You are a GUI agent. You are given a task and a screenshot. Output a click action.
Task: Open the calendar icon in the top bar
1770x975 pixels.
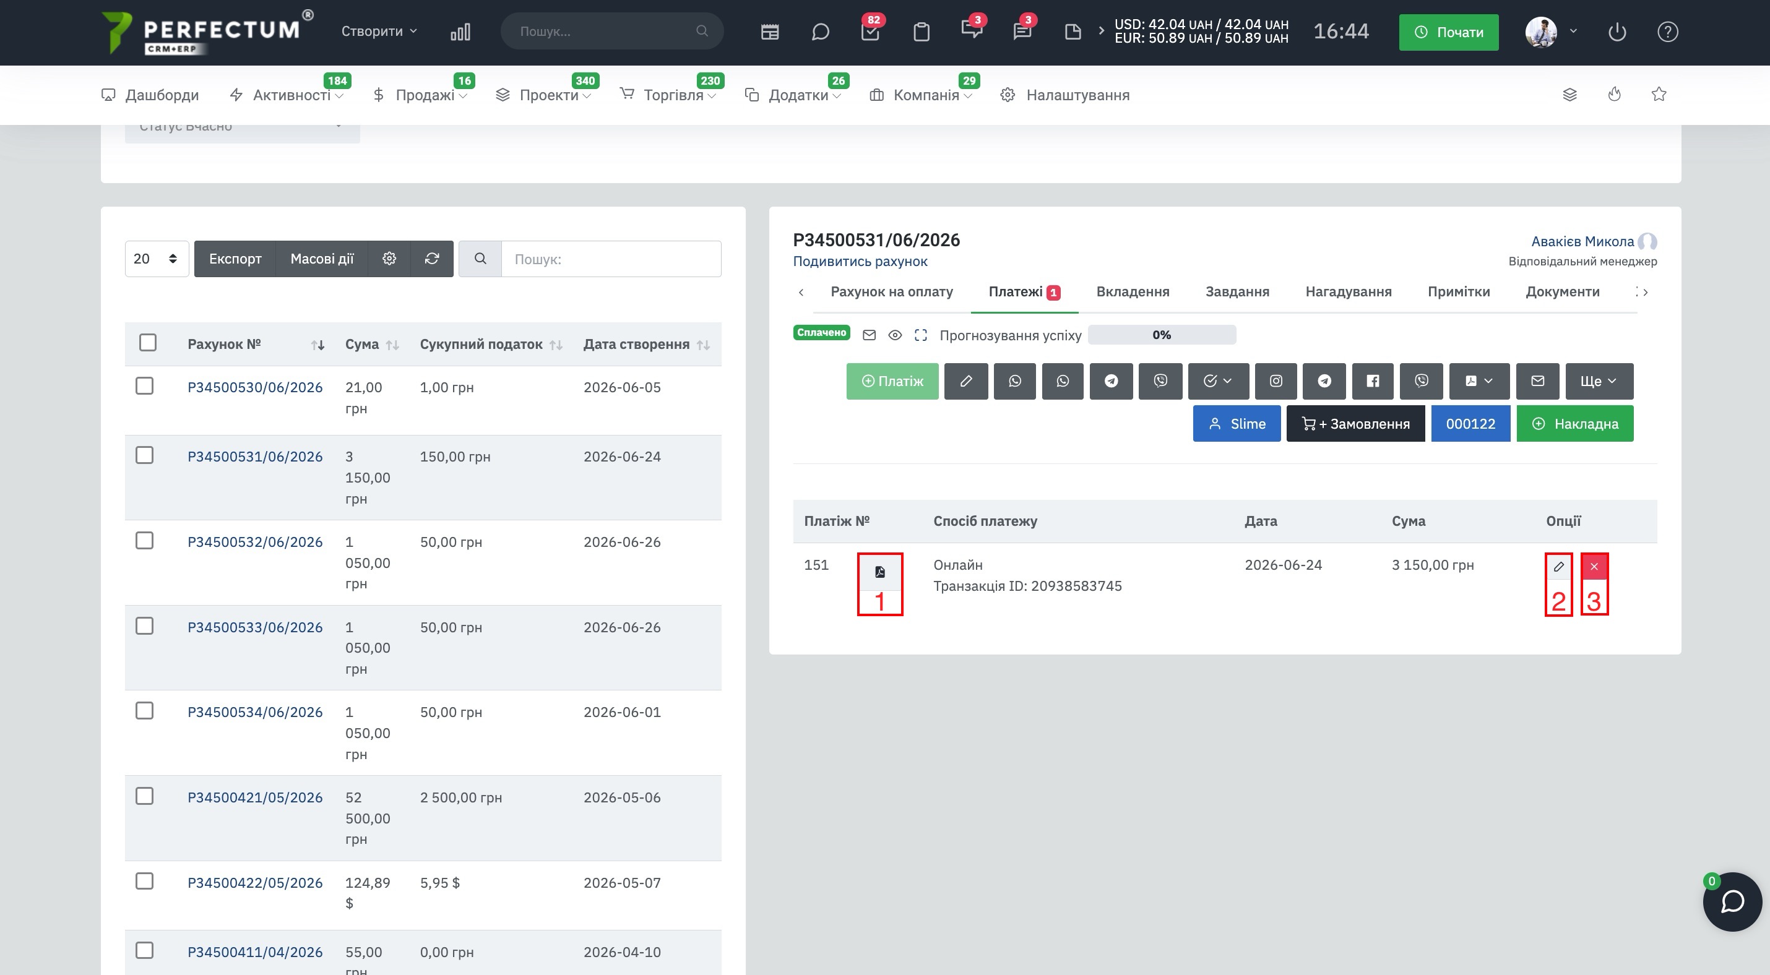pyautogui.click(x=769, y=32)
